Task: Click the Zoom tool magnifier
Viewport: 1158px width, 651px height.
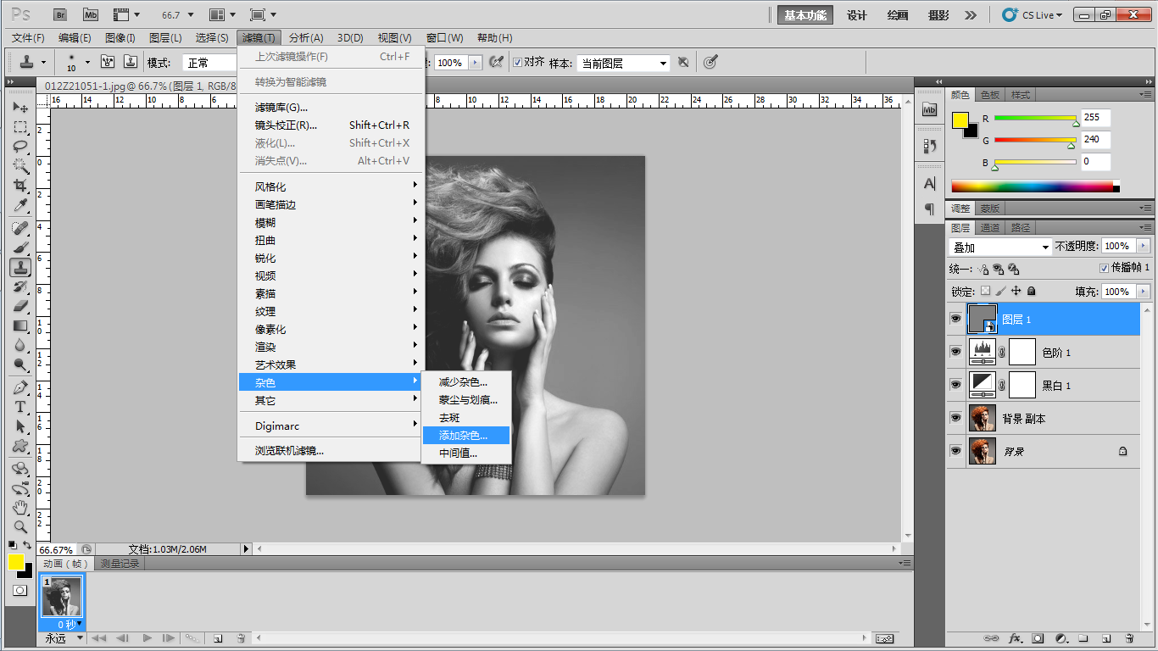Action: point(20,526)
